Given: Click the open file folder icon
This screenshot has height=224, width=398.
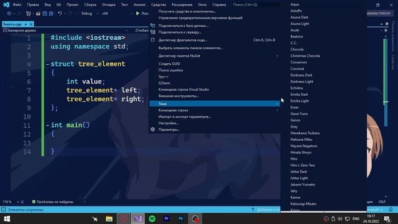Looking at the screenshot, I should click(38, 14).
